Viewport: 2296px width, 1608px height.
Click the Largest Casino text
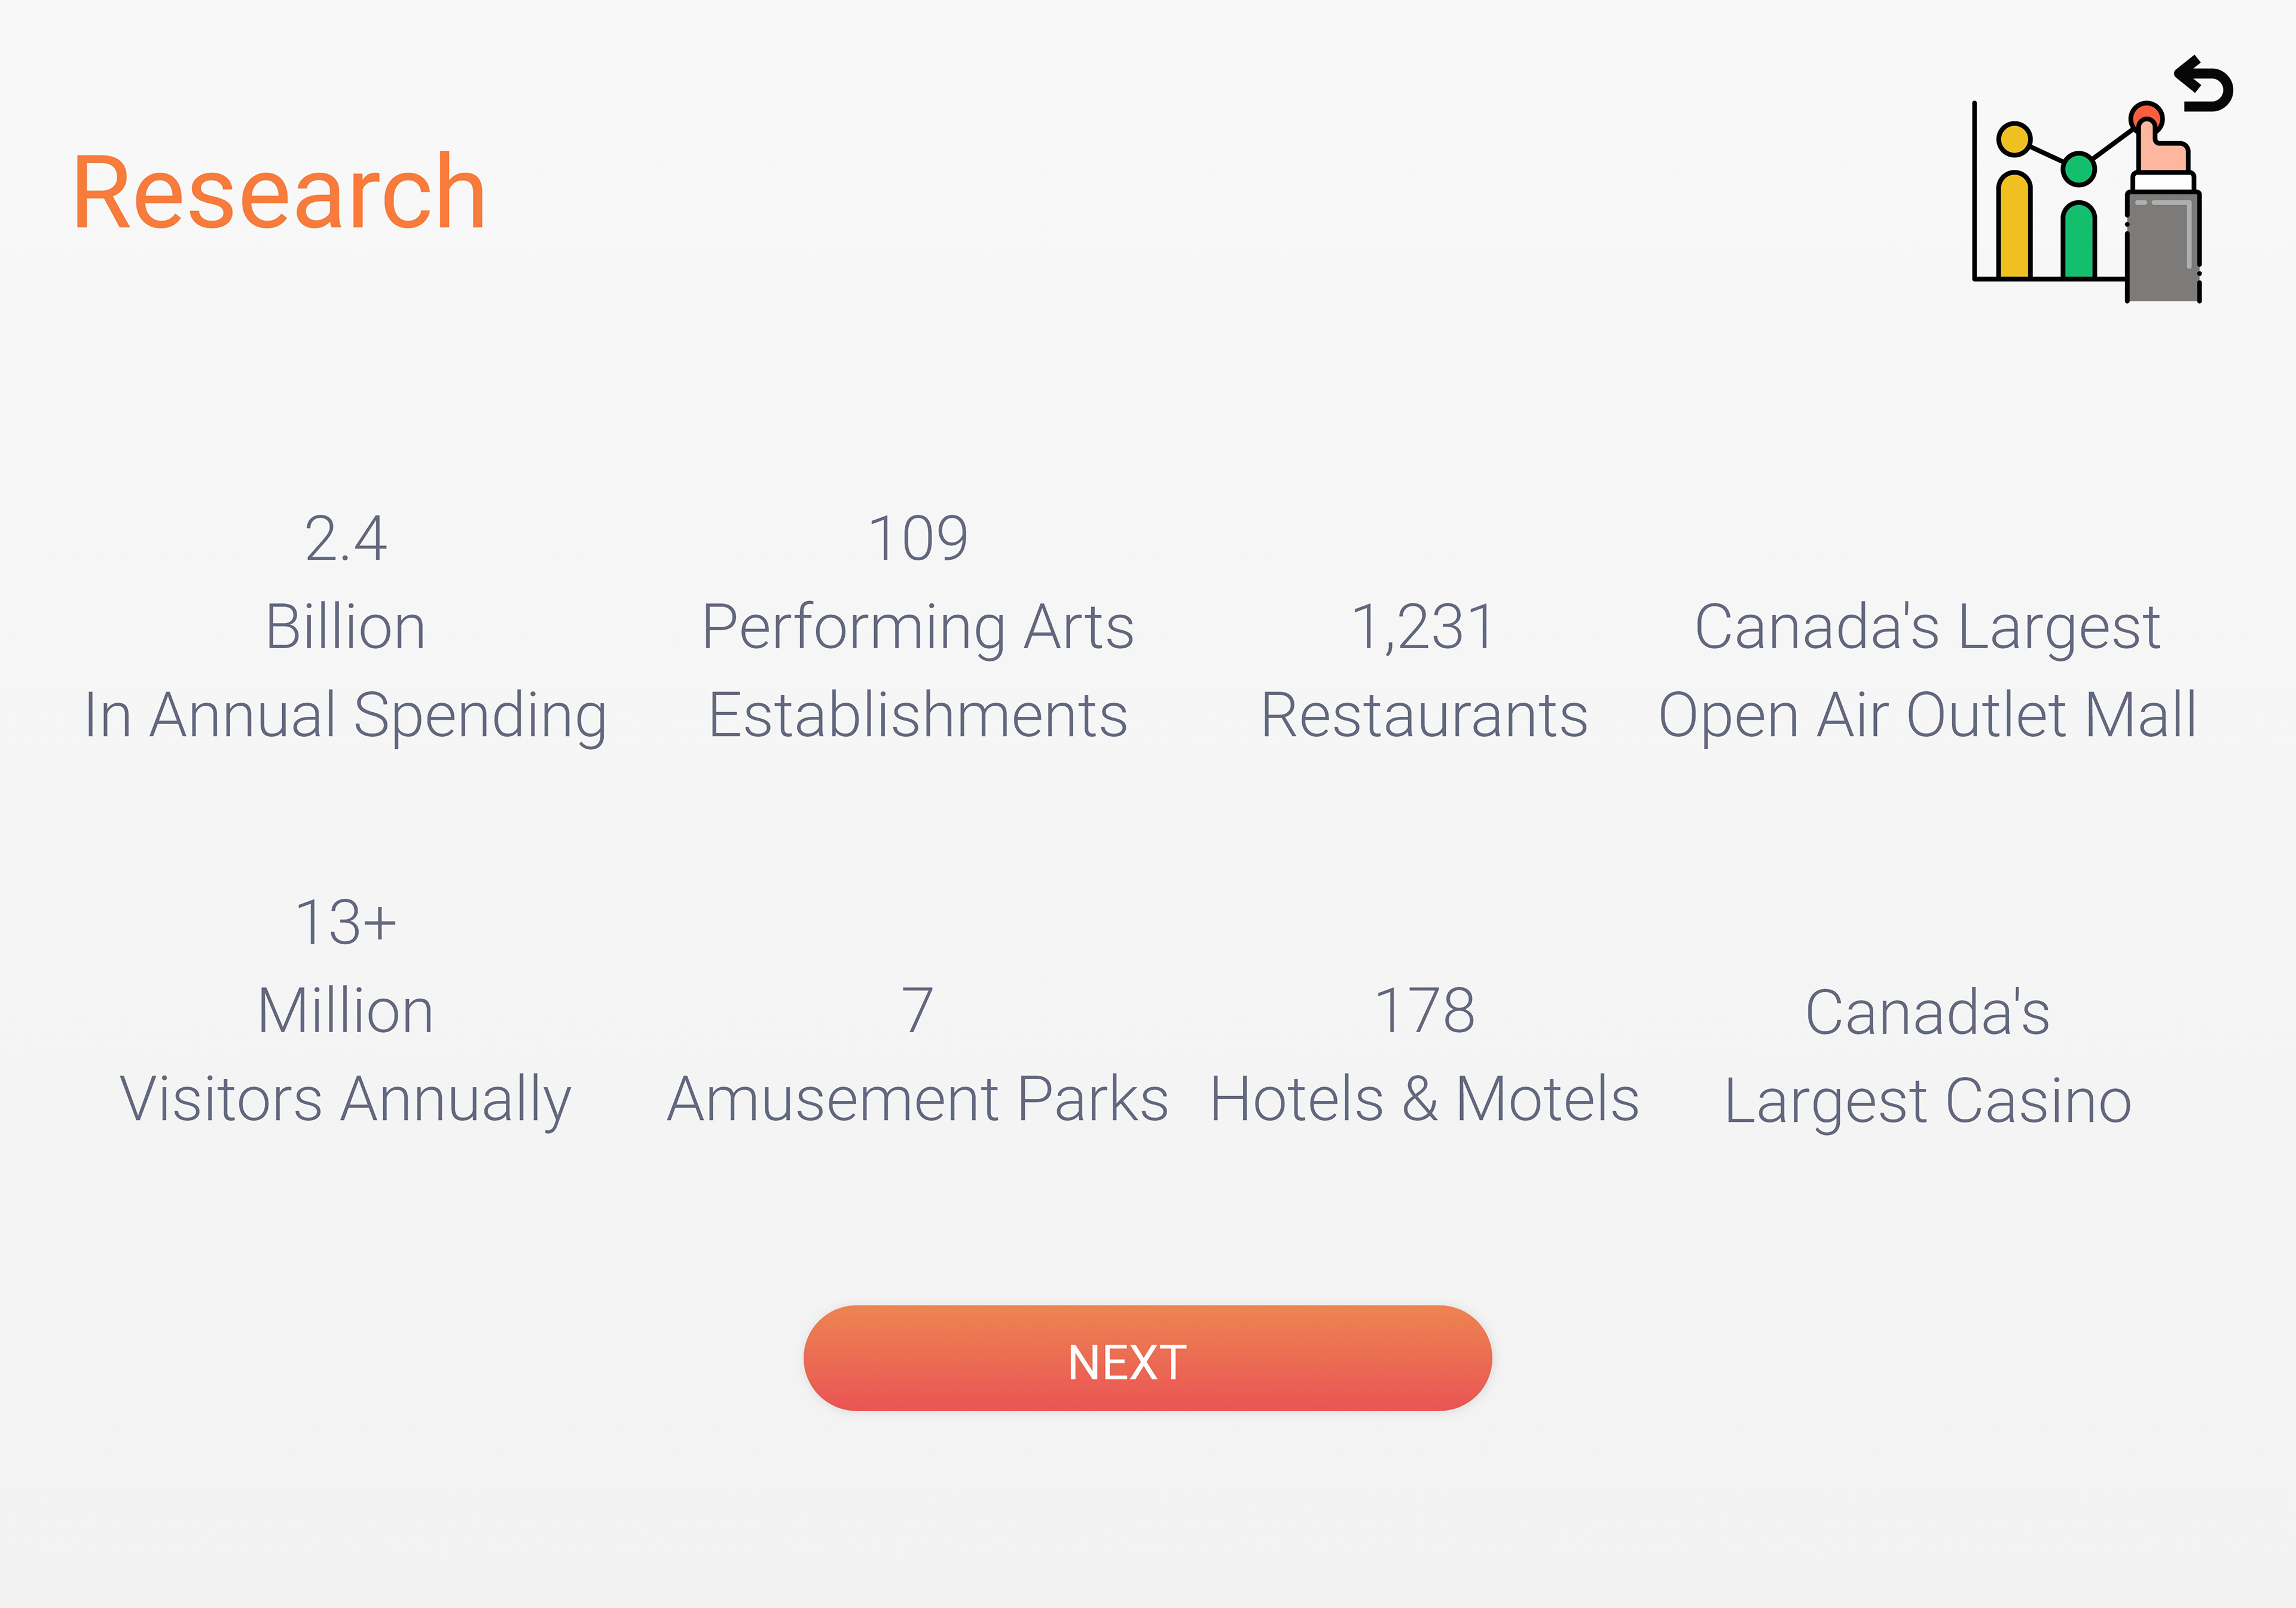tap(1927, 1101)
